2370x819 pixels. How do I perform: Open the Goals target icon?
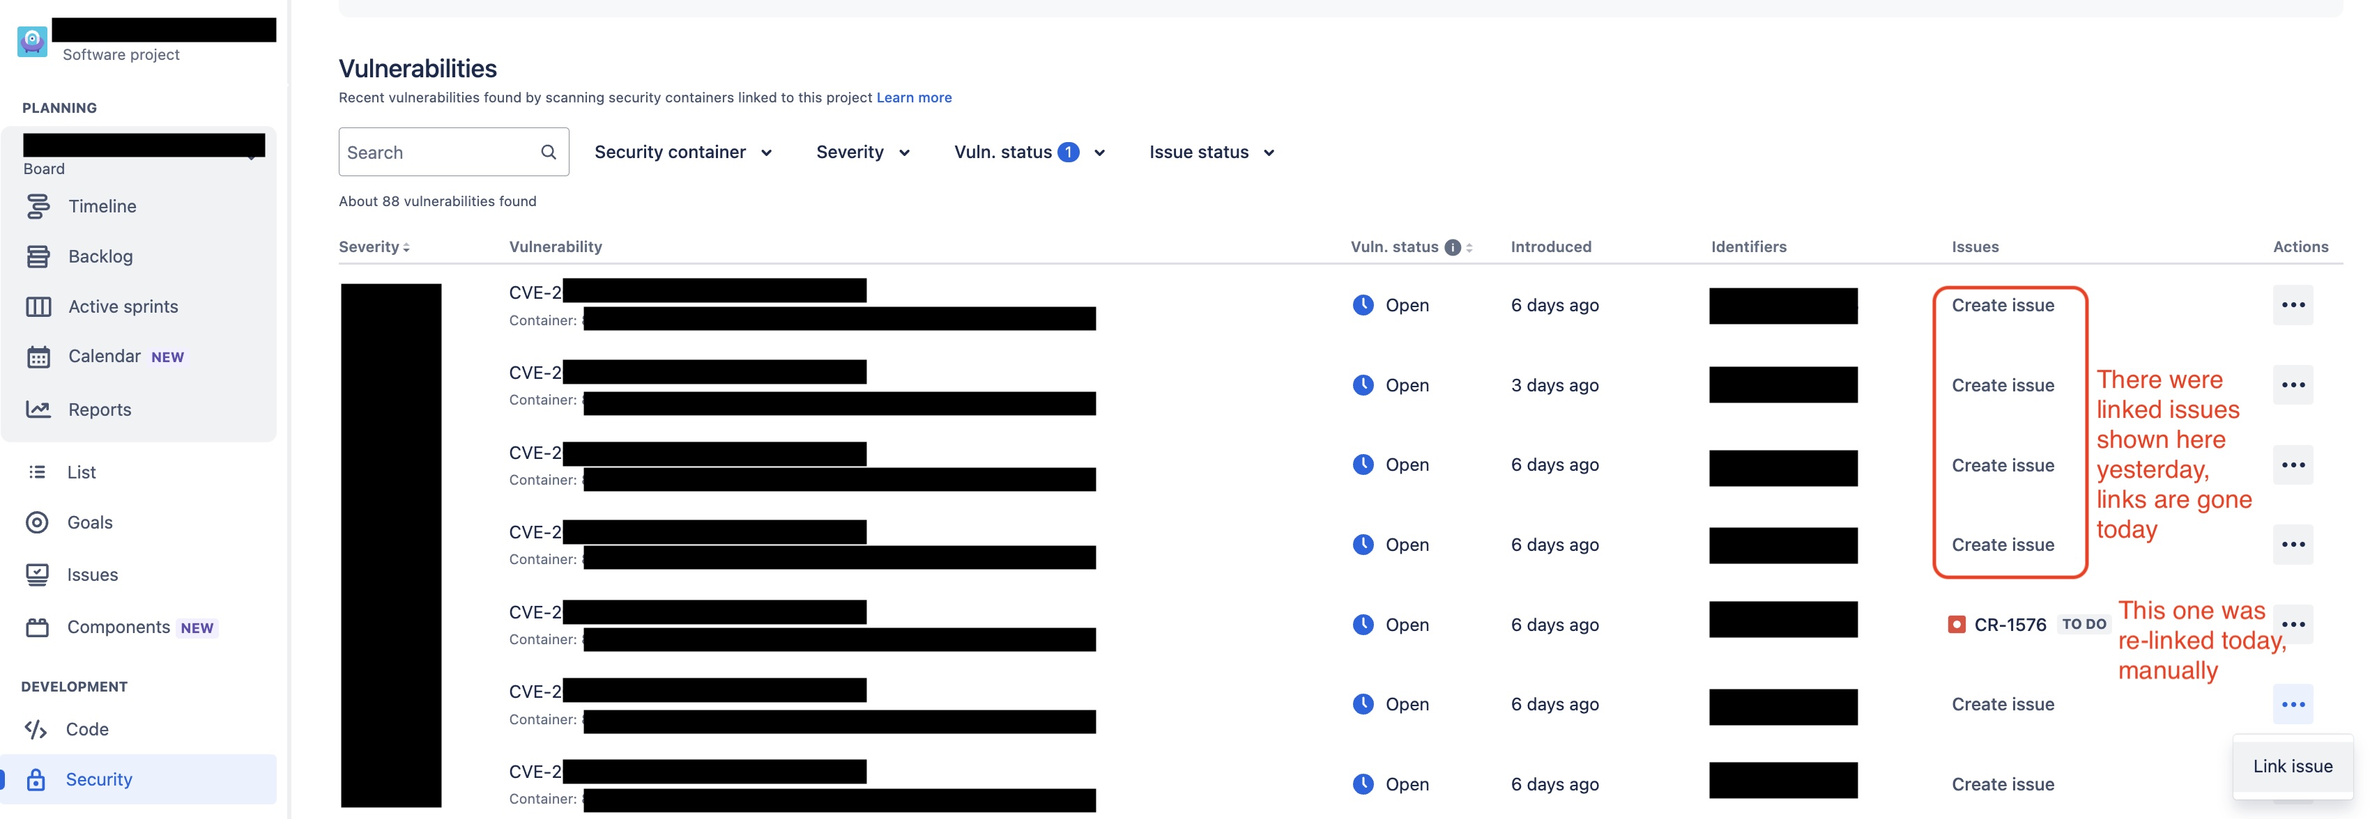(37, 522)
